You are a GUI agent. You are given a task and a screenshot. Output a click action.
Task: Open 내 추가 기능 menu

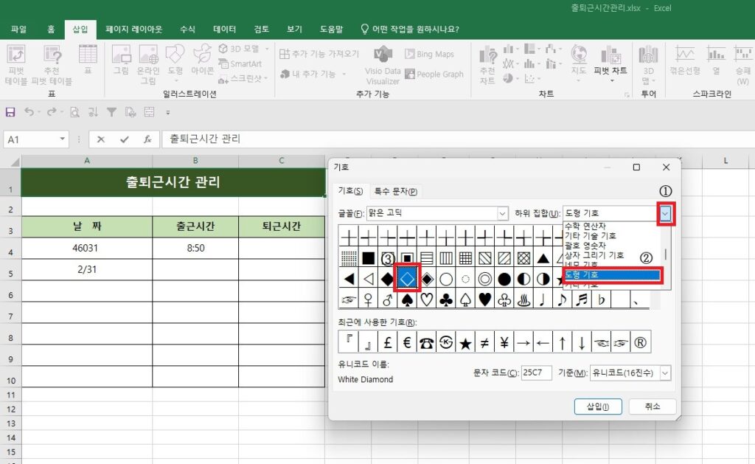tap(313, 74)
